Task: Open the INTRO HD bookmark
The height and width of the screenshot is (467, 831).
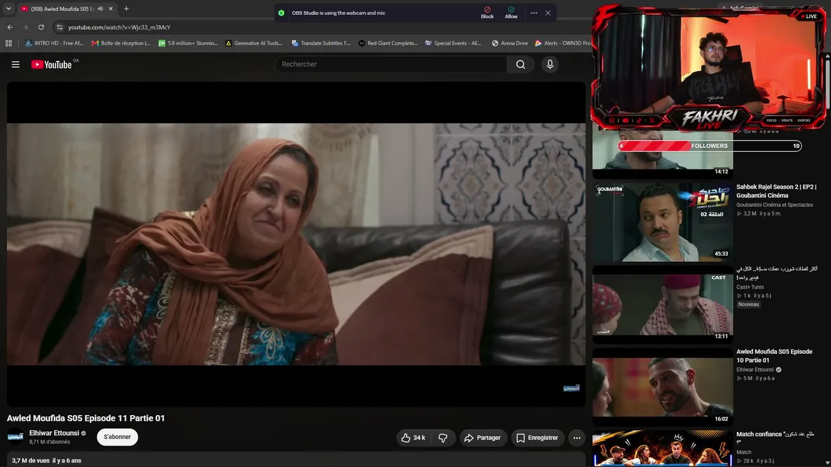Action: (x=54, y=43)
